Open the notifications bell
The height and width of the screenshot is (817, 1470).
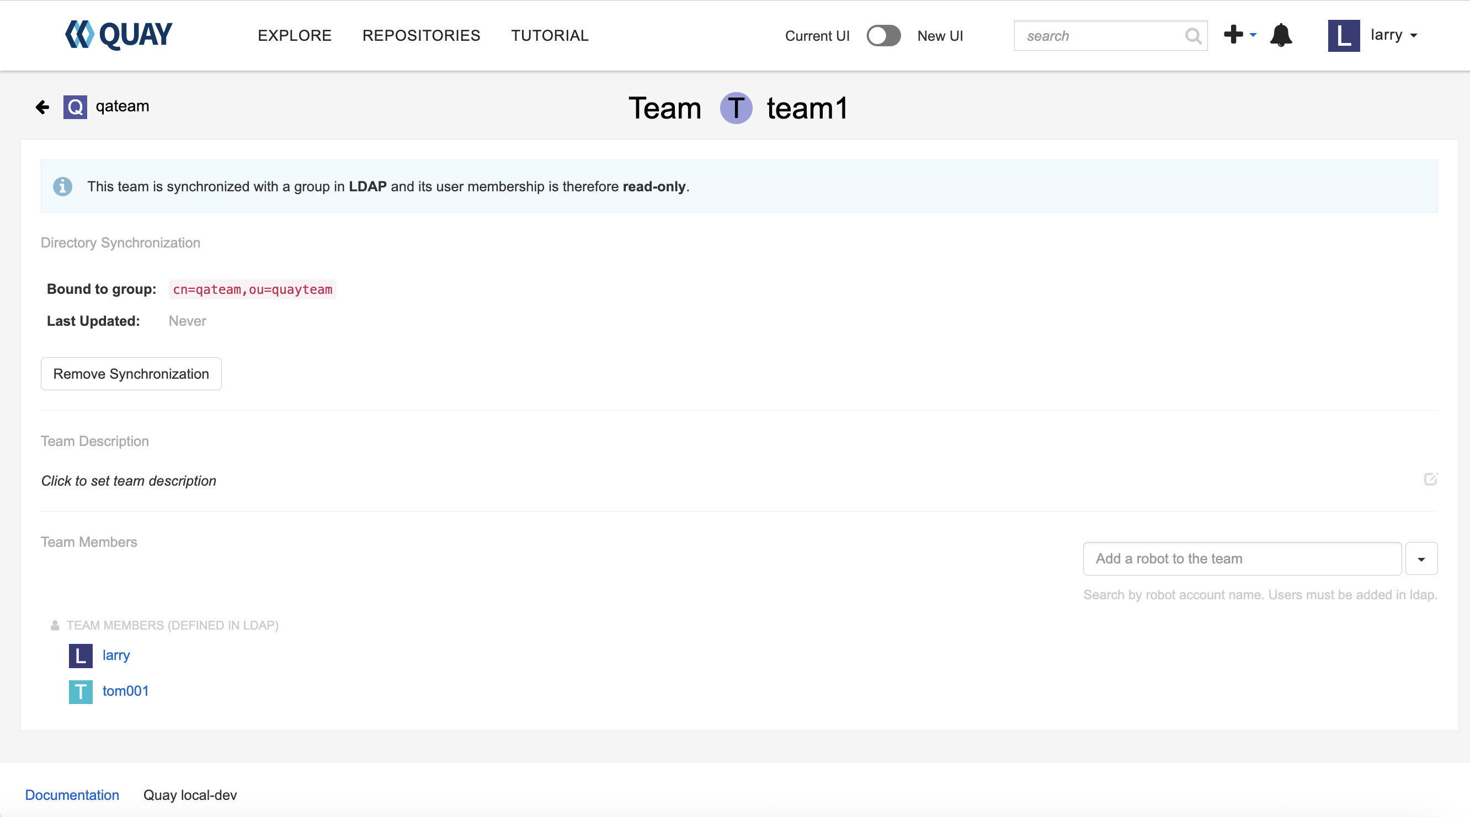coord(1281,35)
